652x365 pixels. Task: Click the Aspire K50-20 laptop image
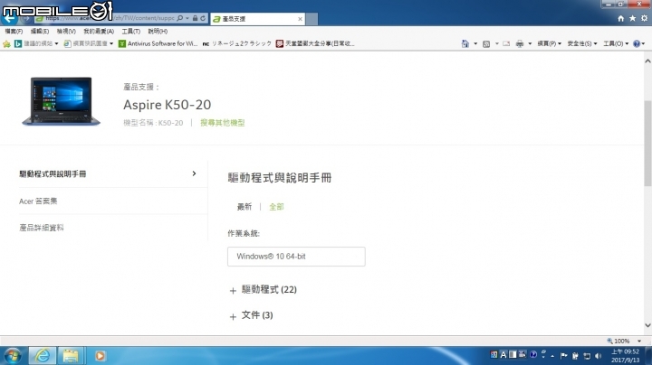point(62,101)
